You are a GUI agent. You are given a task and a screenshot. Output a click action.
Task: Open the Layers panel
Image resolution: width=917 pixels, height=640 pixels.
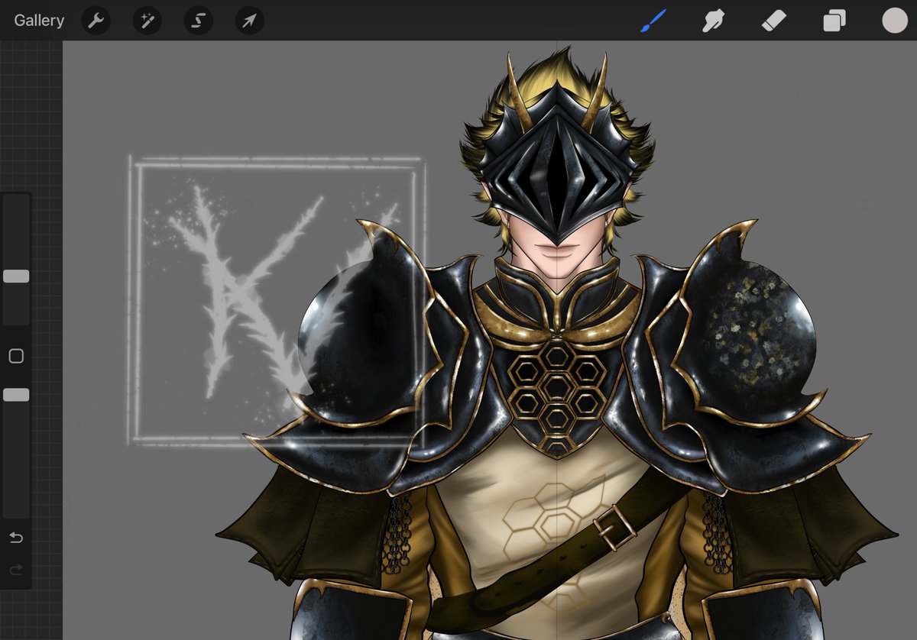pos(834,21)
